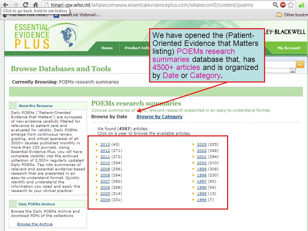The width and height of the screenshot is (308, 231).
Task: Click the browser back arrow
Action: pyautogui.click(x=6, y=4)
